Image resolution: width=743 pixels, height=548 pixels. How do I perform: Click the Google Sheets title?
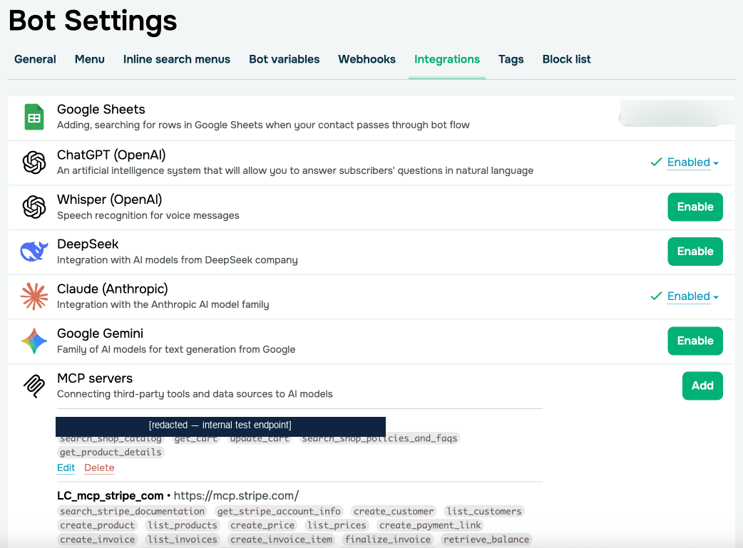click(x=101, y=110)
